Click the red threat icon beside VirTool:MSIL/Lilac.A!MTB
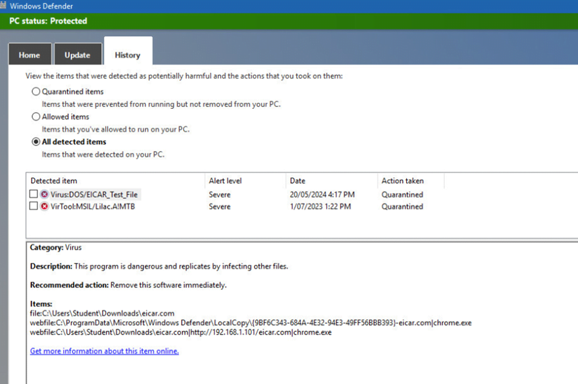 click(44, 206)
